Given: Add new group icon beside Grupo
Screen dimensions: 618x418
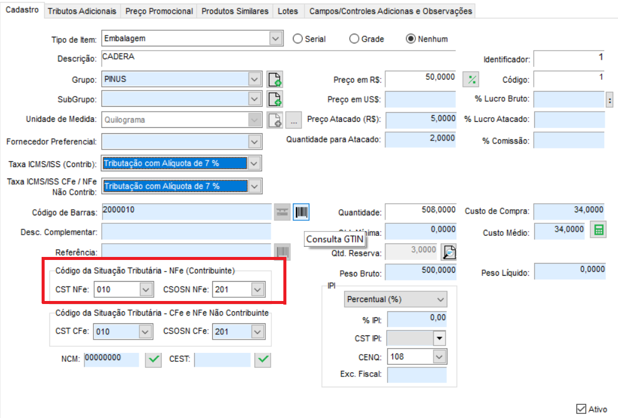Looking at the screenshot, I should [275, 79].
